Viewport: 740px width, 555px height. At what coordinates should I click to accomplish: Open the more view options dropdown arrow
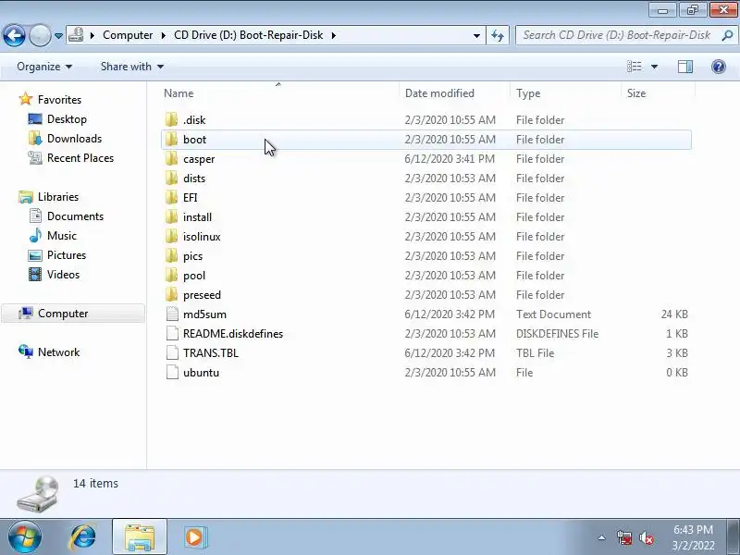pyautogui.click(x=654, y=67)
